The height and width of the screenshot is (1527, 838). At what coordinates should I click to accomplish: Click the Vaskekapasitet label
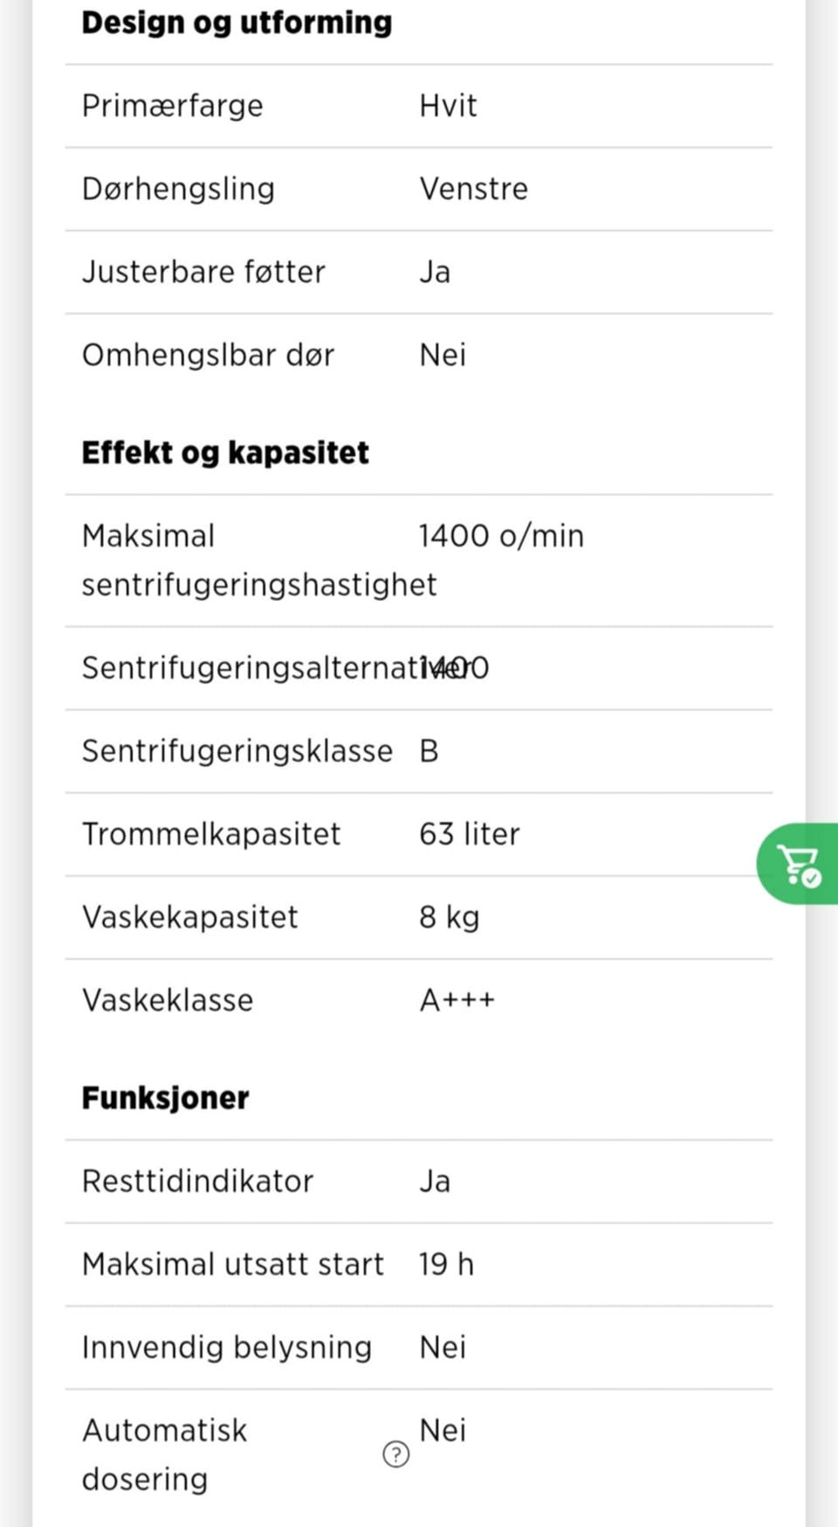pyautogui.click(x=189, y=917)
